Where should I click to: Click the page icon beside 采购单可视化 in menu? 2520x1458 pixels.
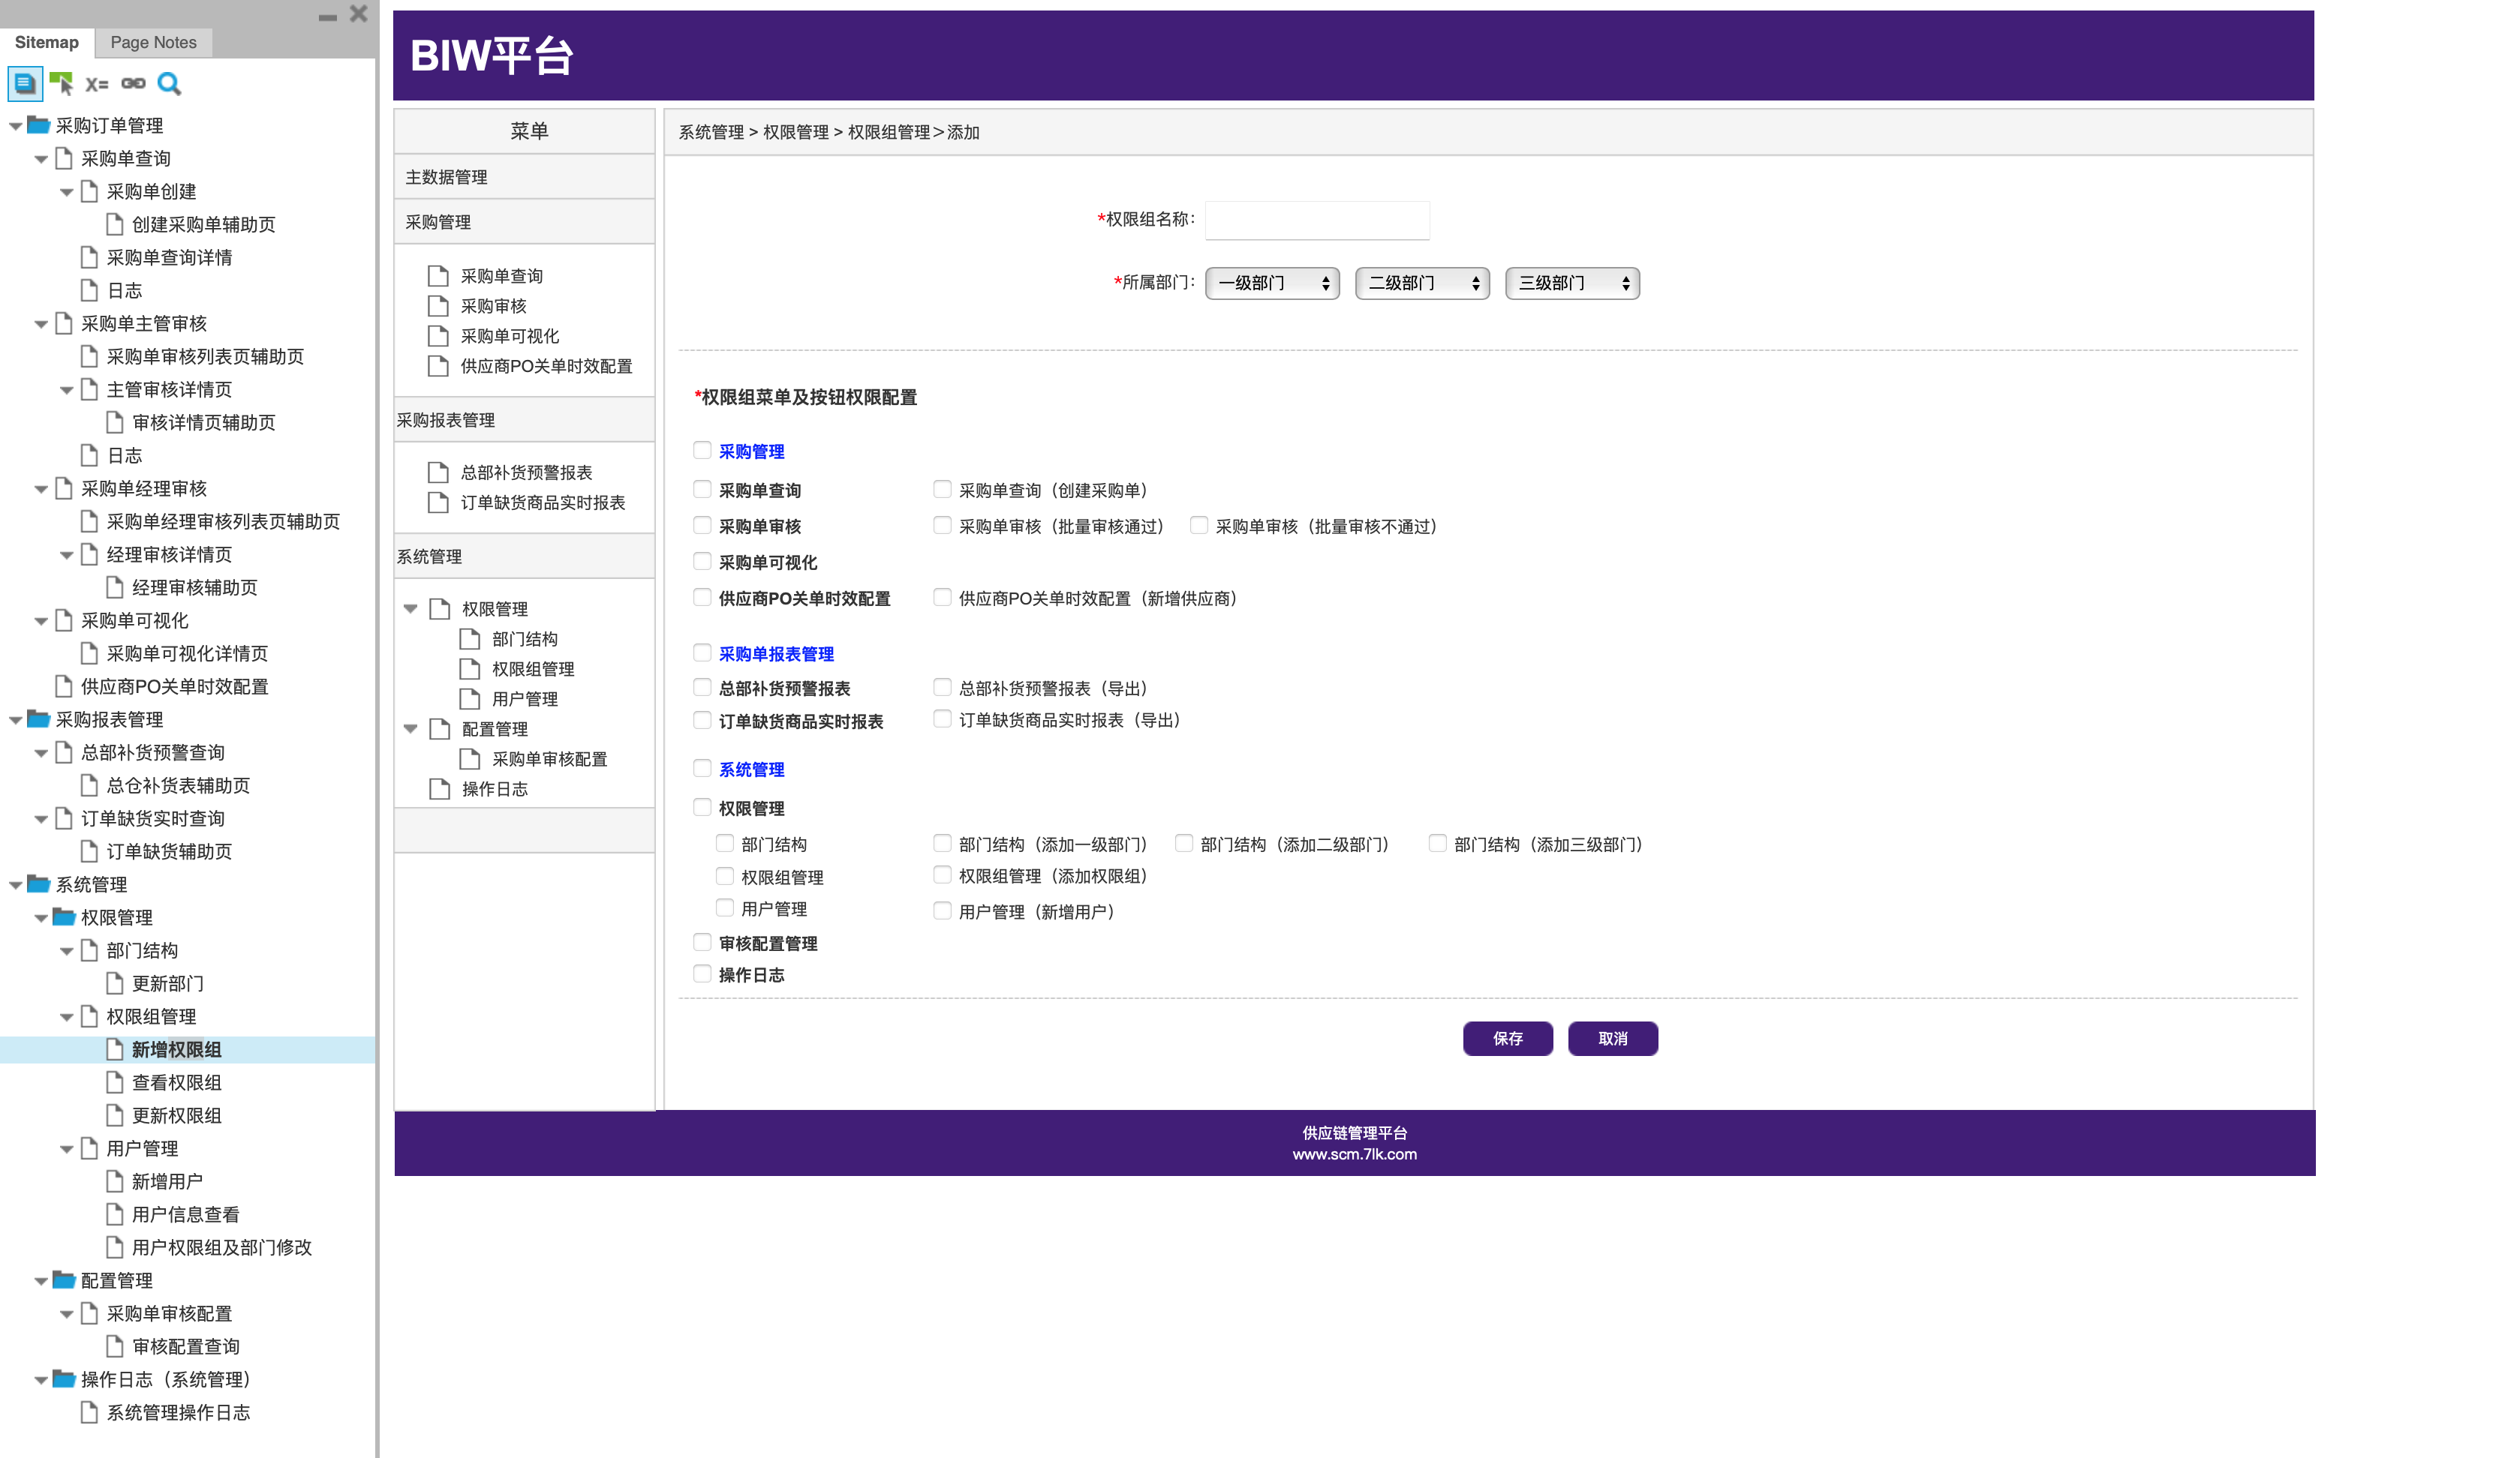pos(438,336)
